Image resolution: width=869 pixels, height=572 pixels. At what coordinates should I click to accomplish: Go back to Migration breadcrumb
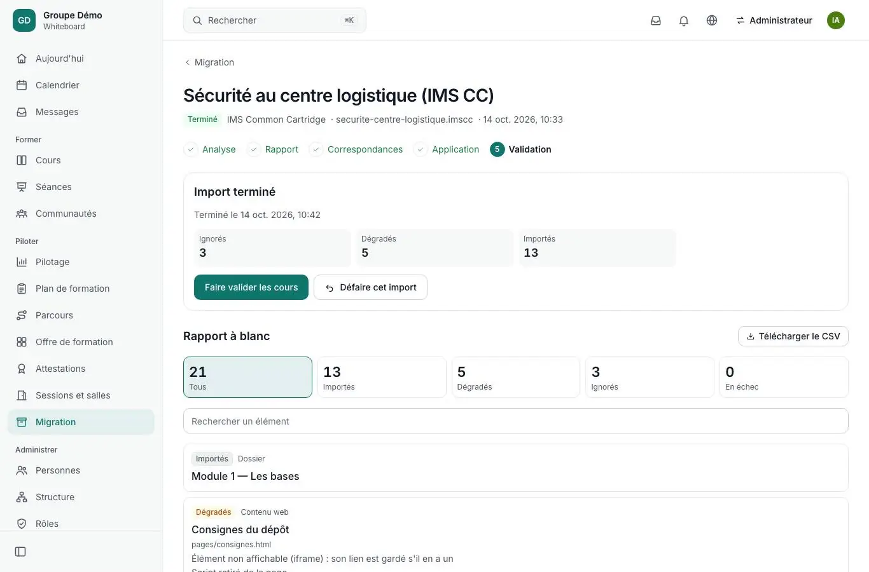pyautogui.click(x=209, y=62)
